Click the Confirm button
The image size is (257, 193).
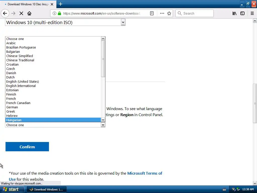click(x=27, y=147)
